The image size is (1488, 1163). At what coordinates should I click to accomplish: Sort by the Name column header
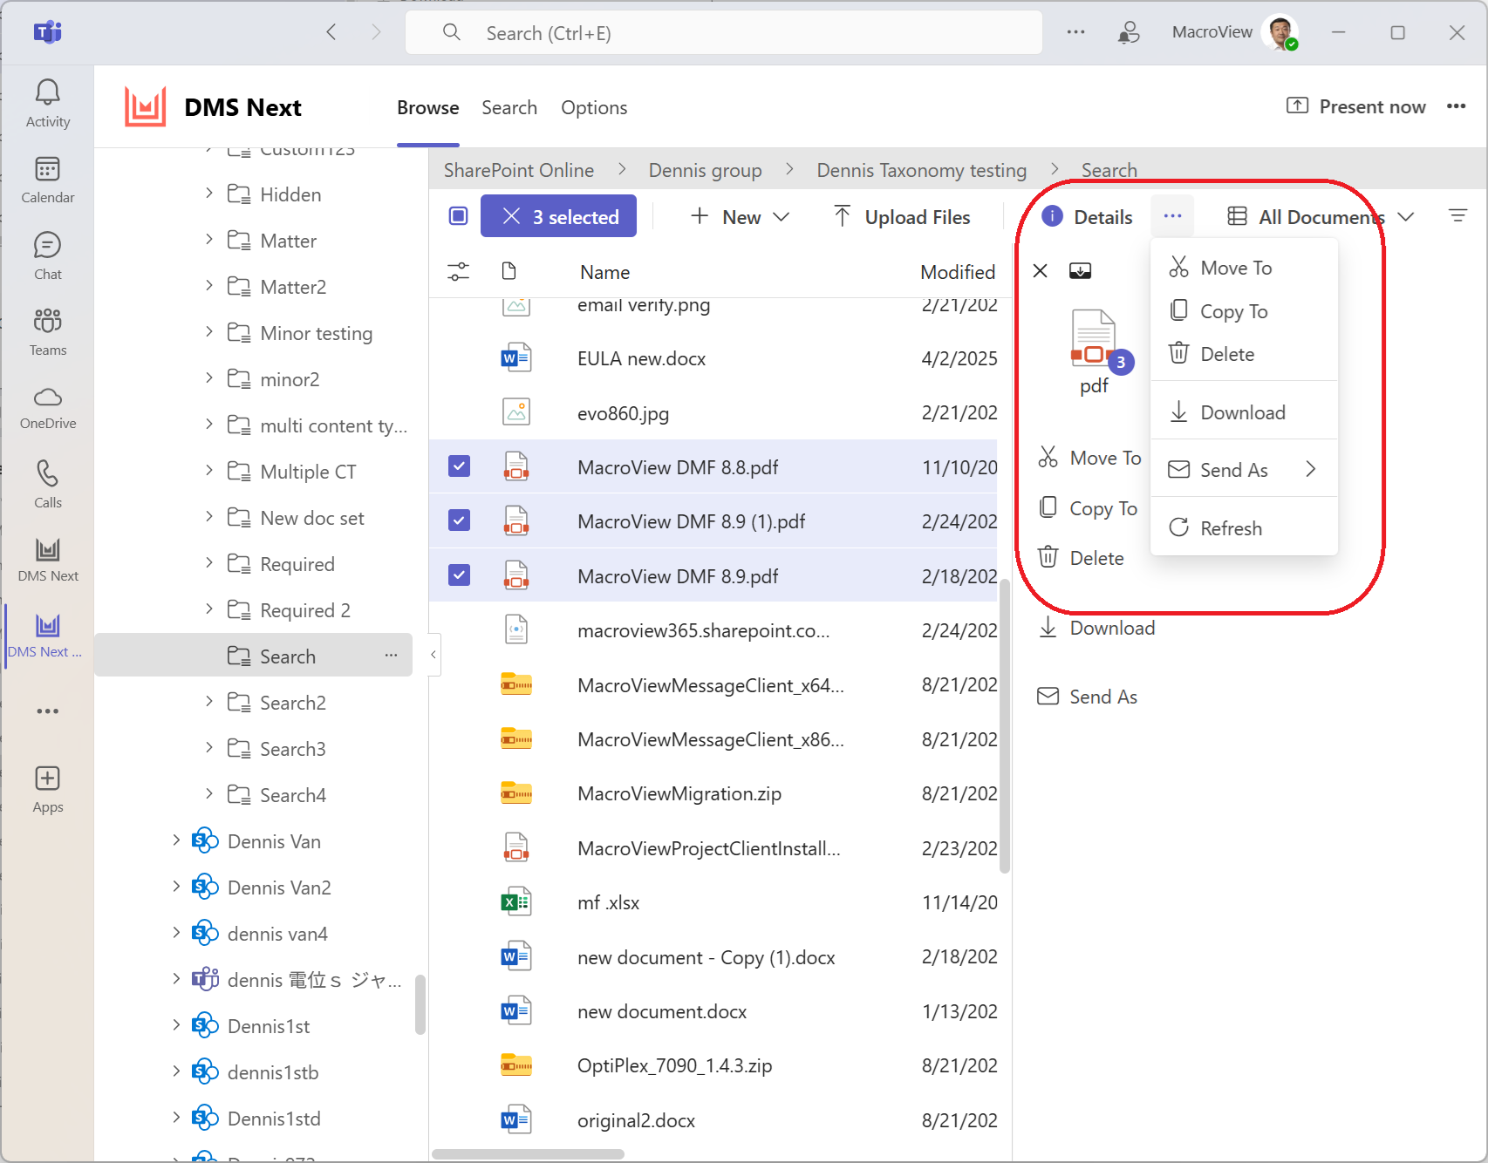point(604,272)
